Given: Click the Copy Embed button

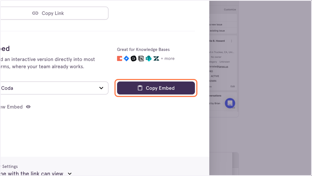Looking at the screenshot, I should (156, 88).
